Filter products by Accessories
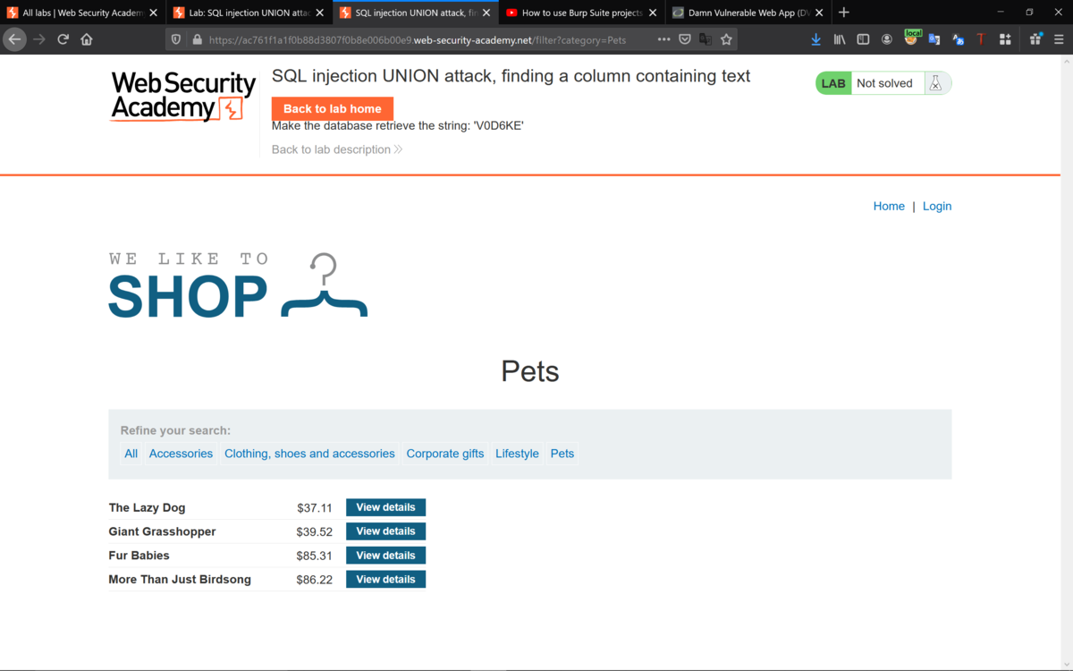Screen dimensions: 1073x671 click(x=181, y=454)
